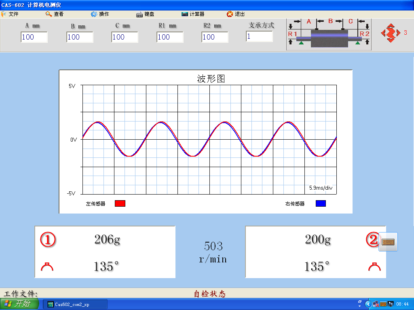Click the 键盘 keyboard icon in menu bar
Screen dimensions: 414x310
(x=139, y=14)
